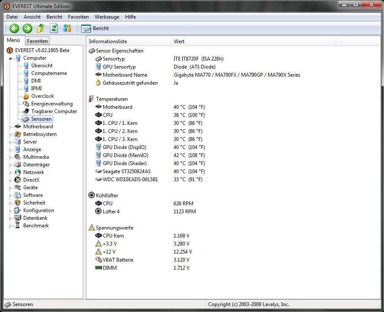Expand the Netzwerk tree node

[x=10, y=173]
